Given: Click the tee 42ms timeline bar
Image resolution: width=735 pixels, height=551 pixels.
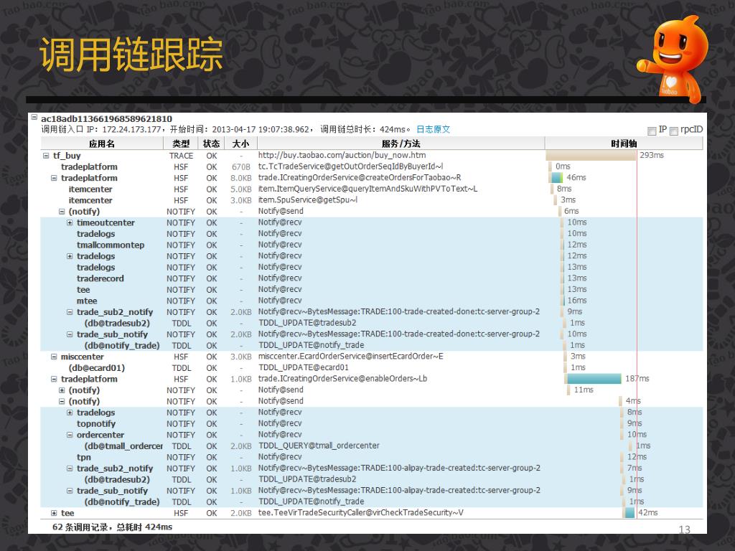Looking at the screenshot, I should click(629, 513).
